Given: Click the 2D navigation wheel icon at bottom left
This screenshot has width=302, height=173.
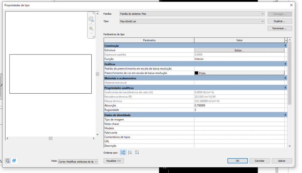Looking at the screenshot, I should pos(8,161).
